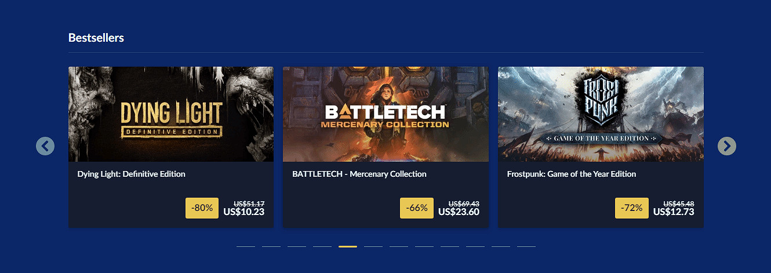Click the Bestsellers section heading
771x273 pixels.
click(x=96, y=38)
